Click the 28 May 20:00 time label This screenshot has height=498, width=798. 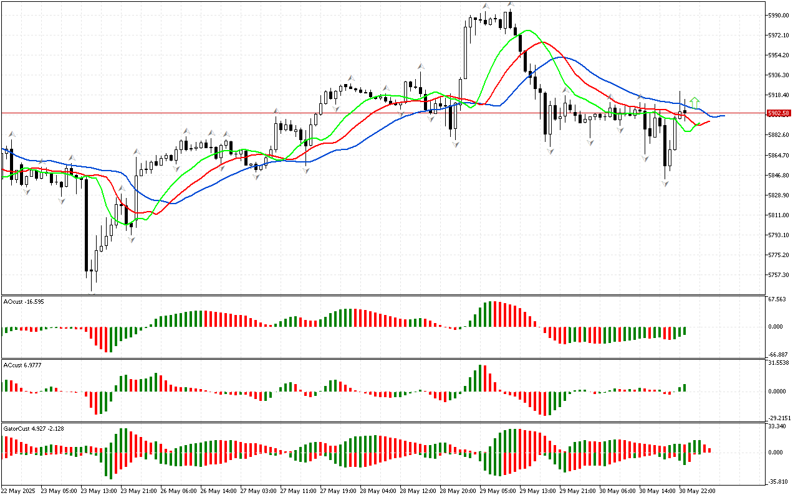coord(458,491)
